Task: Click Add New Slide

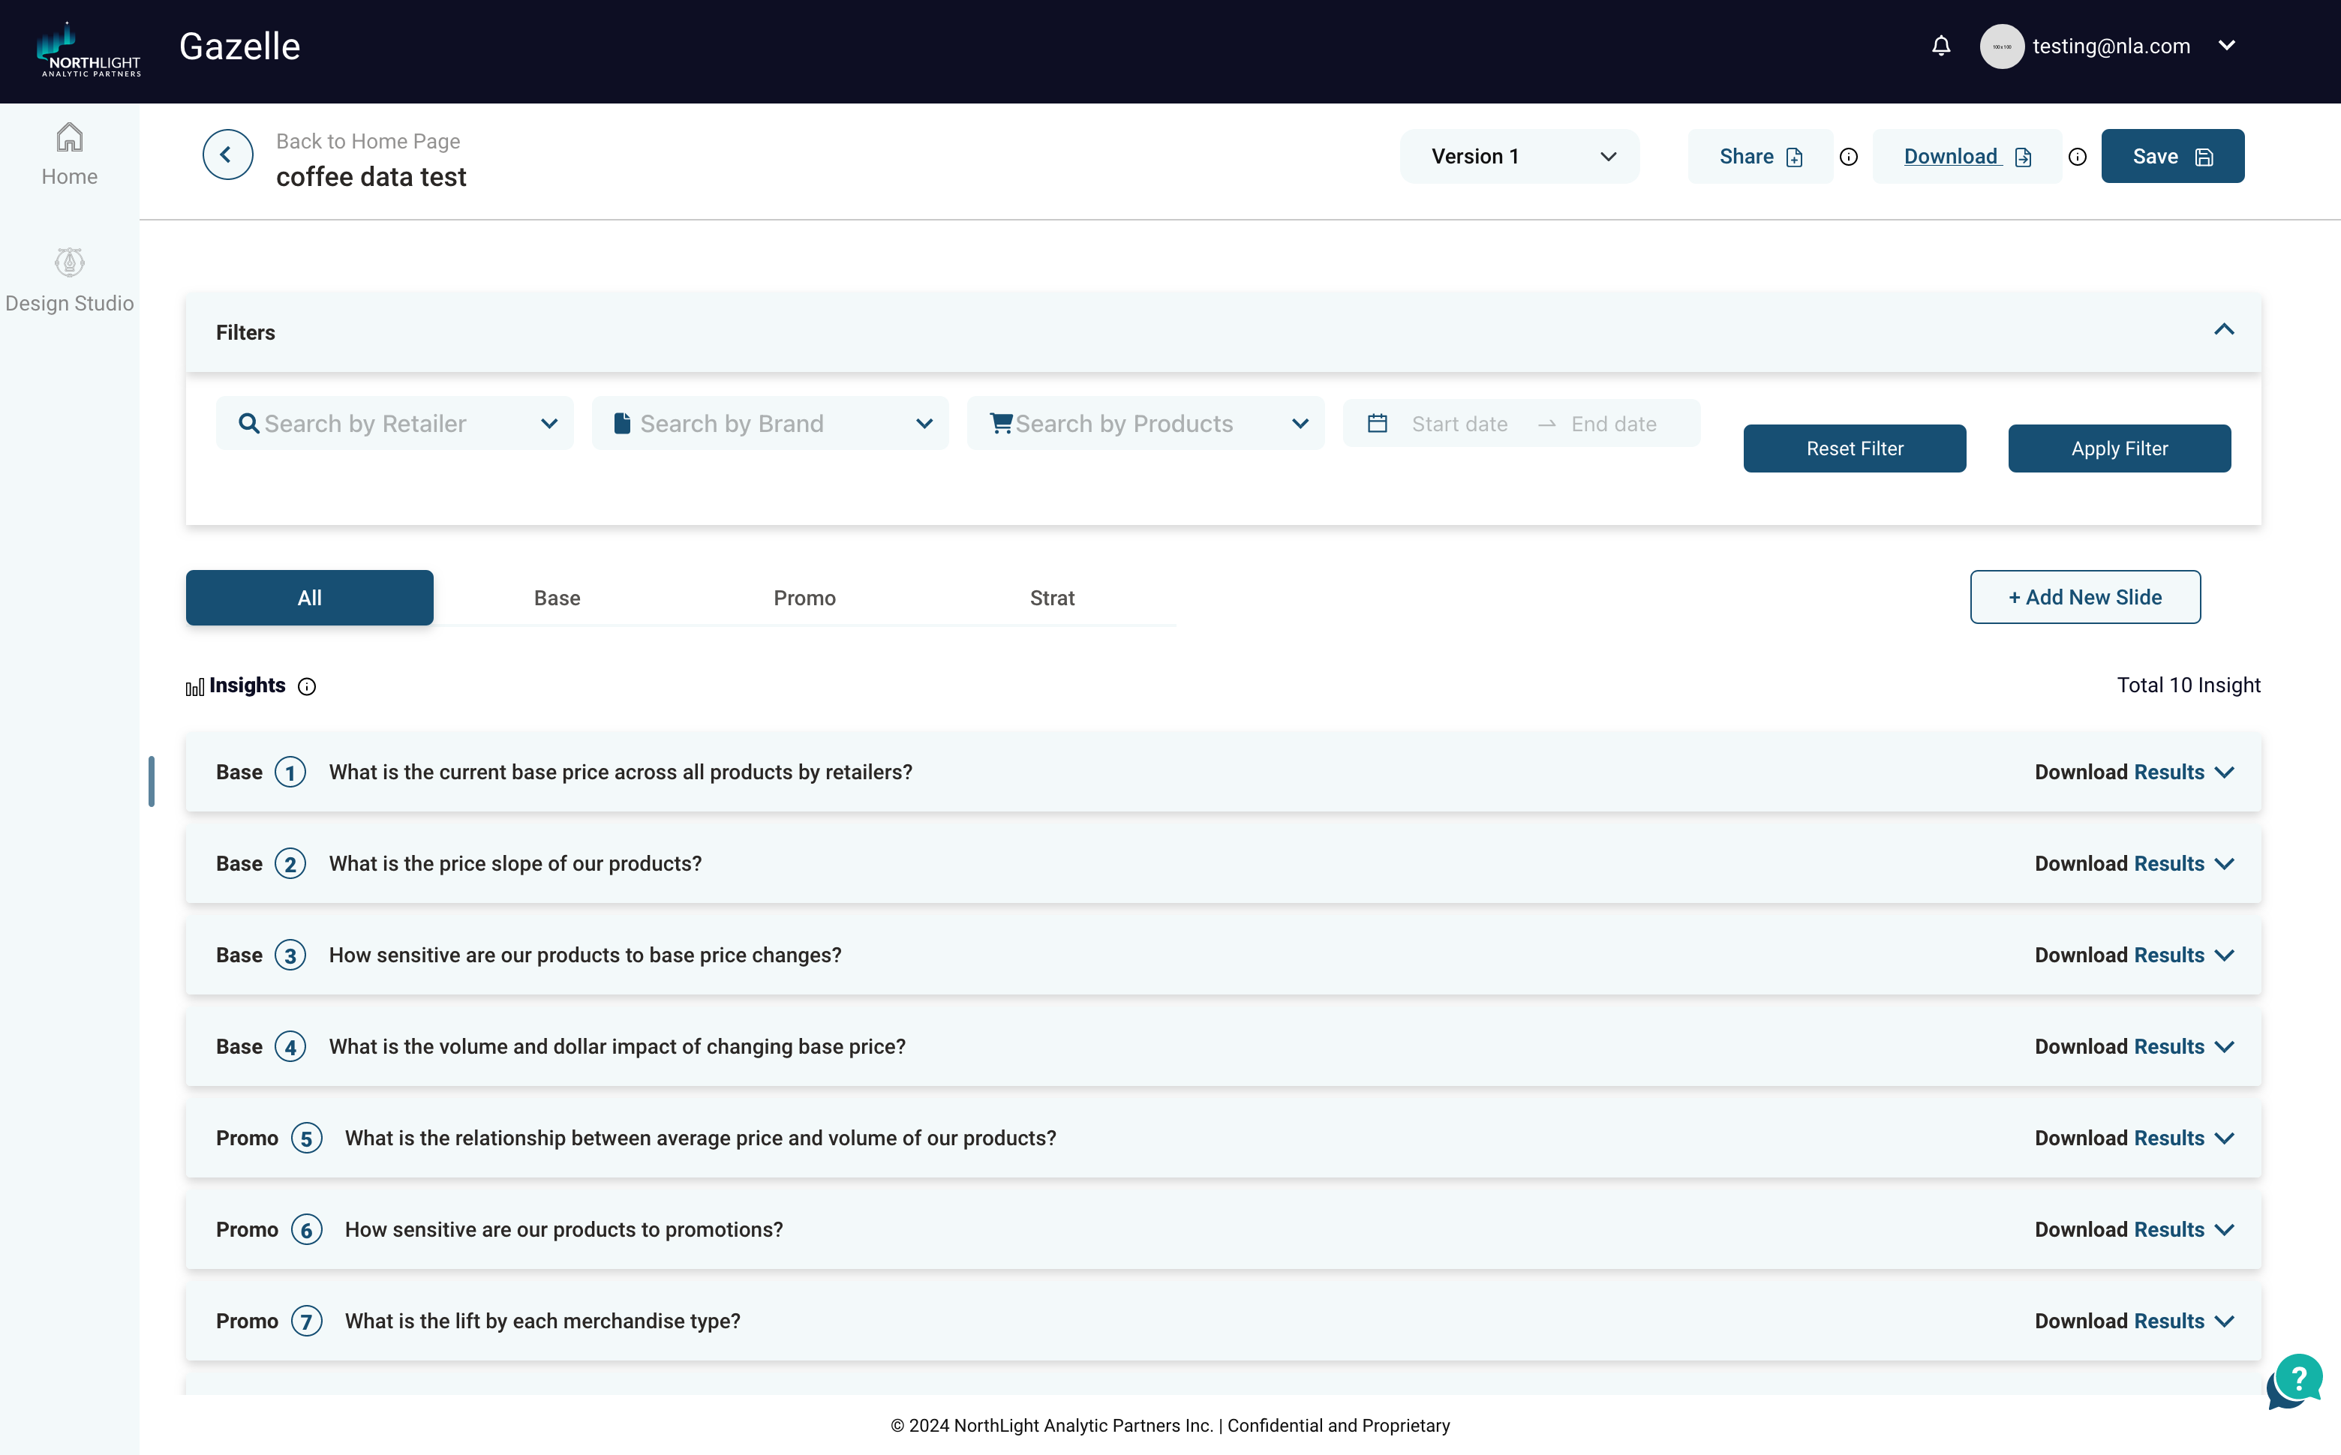Action: click(2085, 597)
